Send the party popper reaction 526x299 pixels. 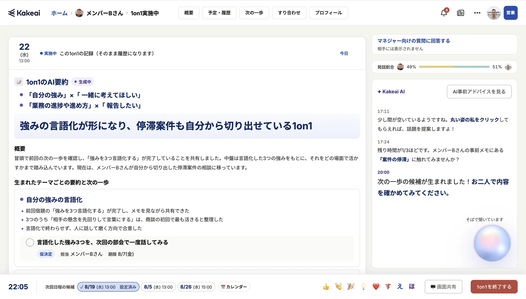point(351,287)
